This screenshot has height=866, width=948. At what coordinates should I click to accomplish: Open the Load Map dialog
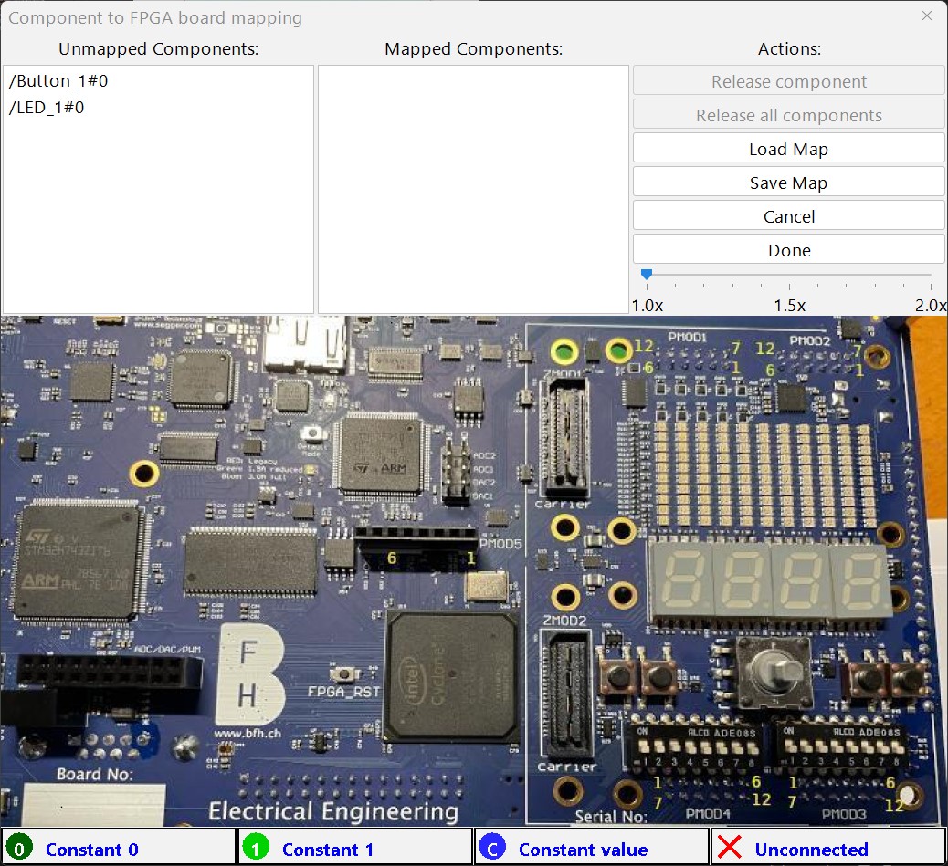(788, 149)
